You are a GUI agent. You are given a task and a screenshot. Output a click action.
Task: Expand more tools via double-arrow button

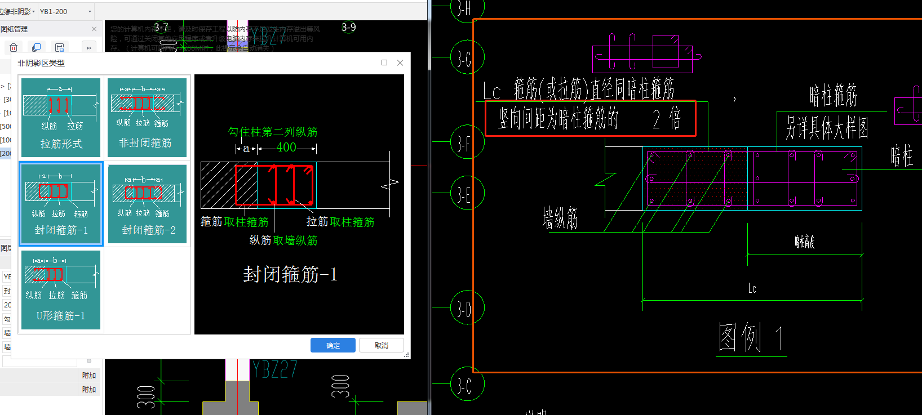tap(89, 47)
